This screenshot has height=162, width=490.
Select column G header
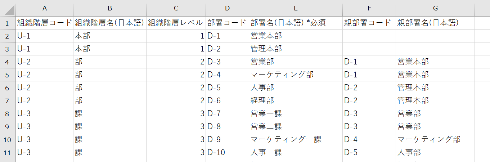(435, 8)
